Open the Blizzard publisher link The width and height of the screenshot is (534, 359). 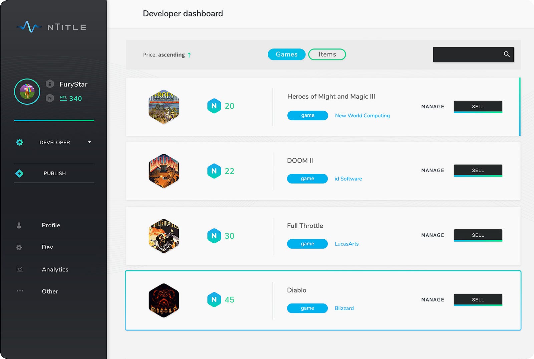pyautogui.click(x=344, y=309)
